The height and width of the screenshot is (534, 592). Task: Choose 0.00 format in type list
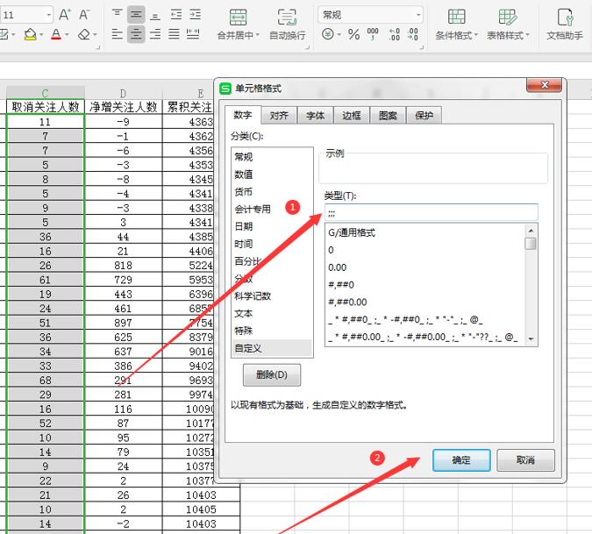click(424, 267)
